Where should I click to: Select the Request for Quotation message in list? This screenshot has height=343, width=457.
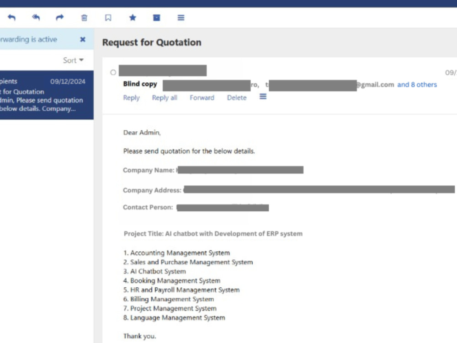click(47, 95)
